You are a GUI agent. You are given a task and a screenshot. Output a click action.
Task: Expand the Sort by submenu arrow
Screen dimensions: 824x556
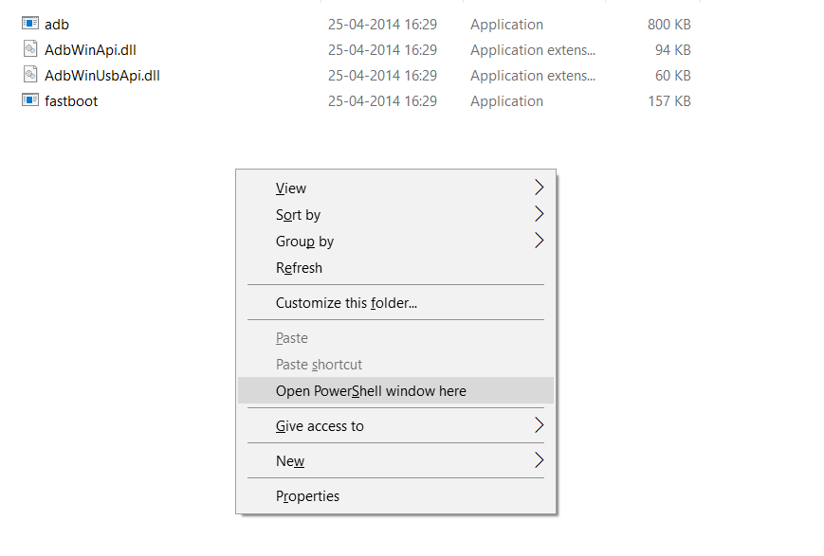point(539,214)
